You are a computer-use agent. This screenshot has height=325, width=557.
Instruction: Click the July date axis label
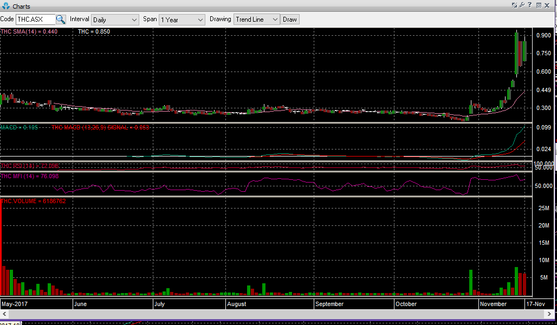pyautogui.click(x=159, y=304)
